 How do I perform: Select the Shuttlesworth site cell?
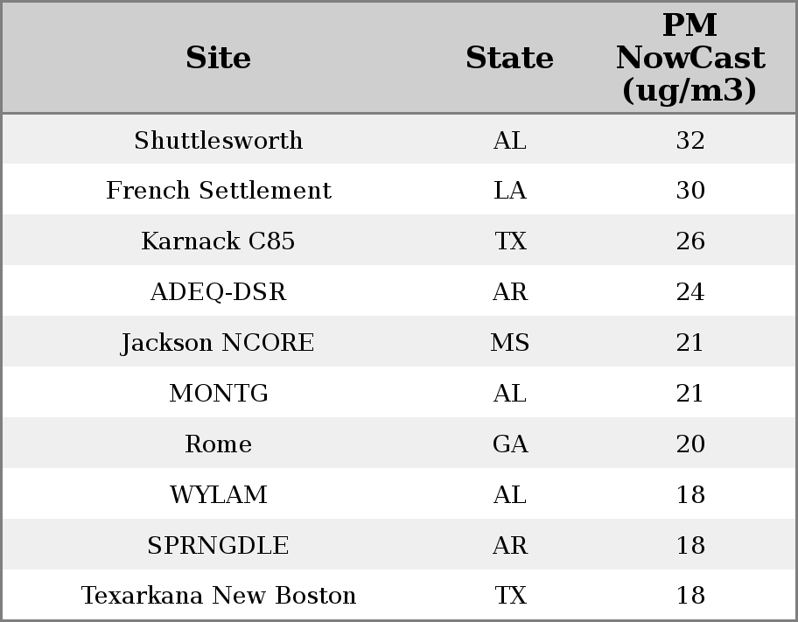click(x=219, y=140)
